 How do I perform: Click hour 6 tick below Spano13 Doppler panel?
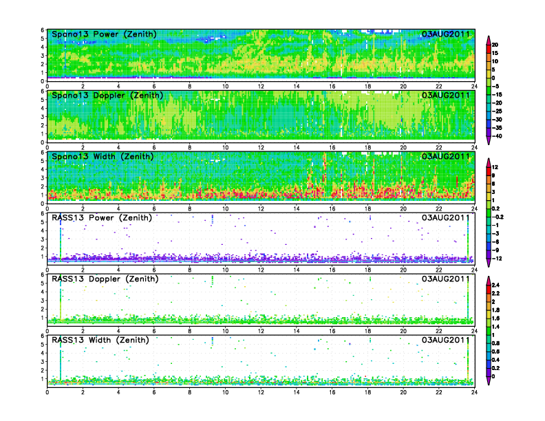(154, 148)
